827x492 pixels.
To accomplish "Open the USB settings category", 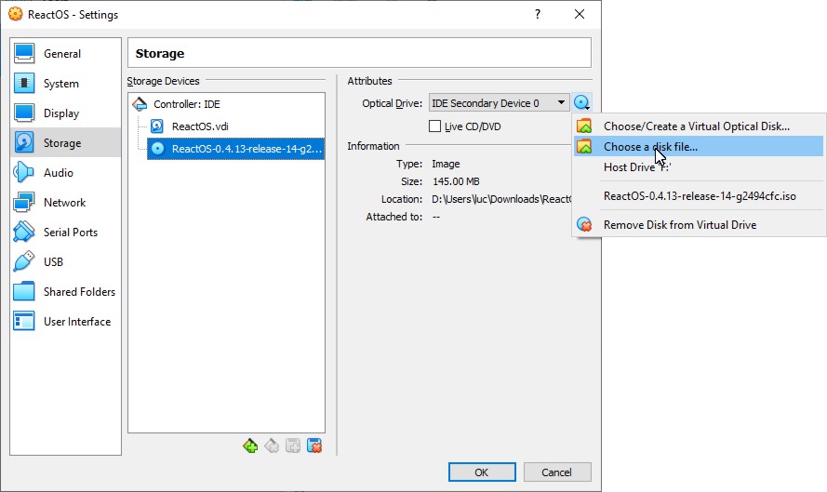I will pyautogui.click(x=65, y=261).
